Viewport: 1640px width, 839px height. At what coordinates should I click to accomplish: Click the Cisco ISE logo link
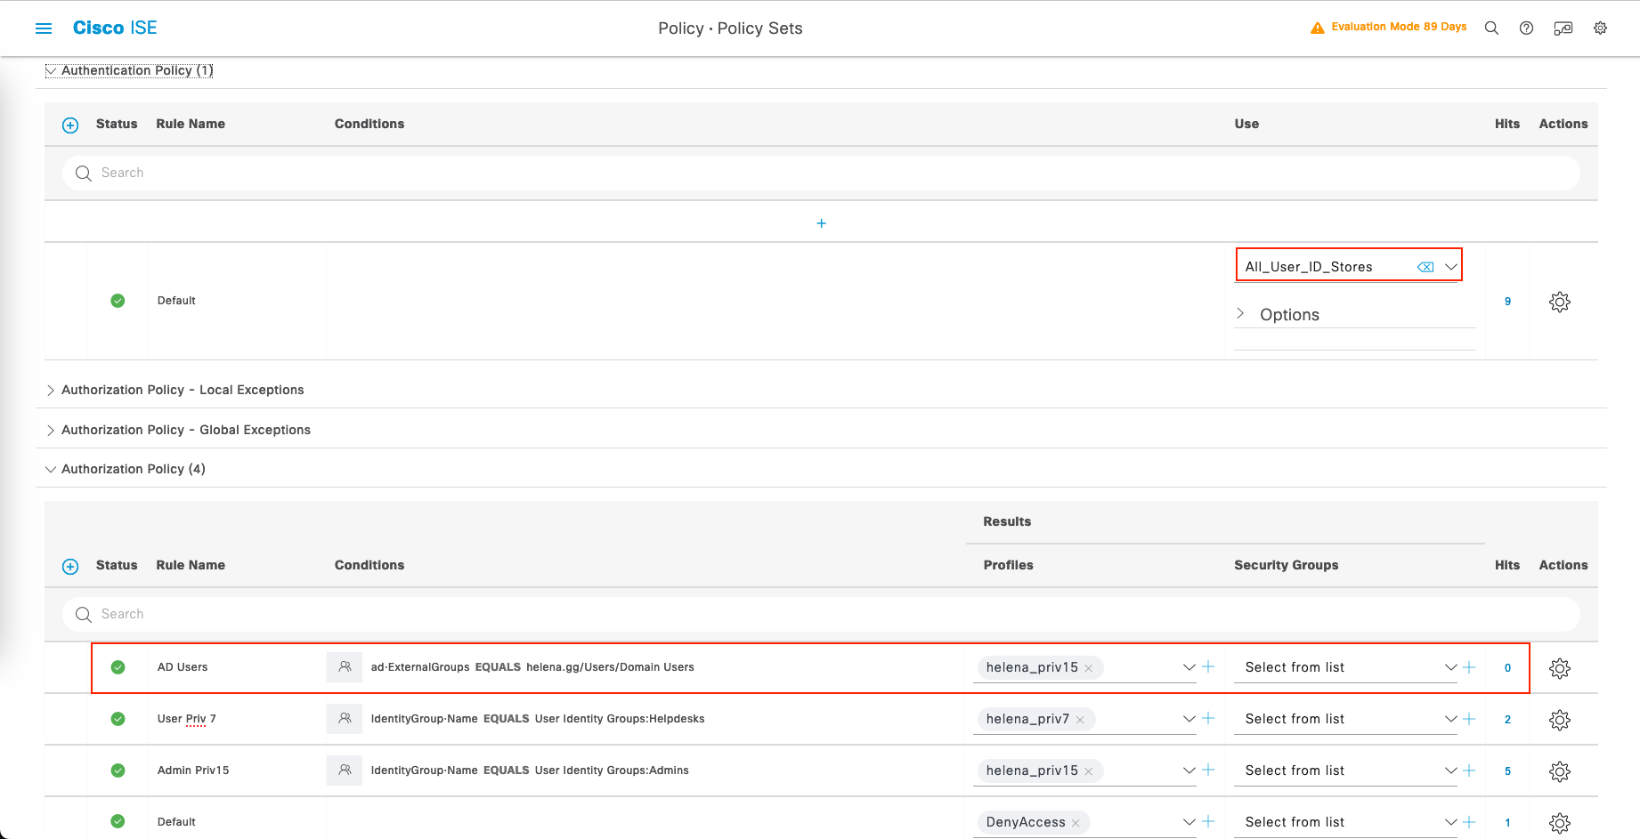point(115,28)
